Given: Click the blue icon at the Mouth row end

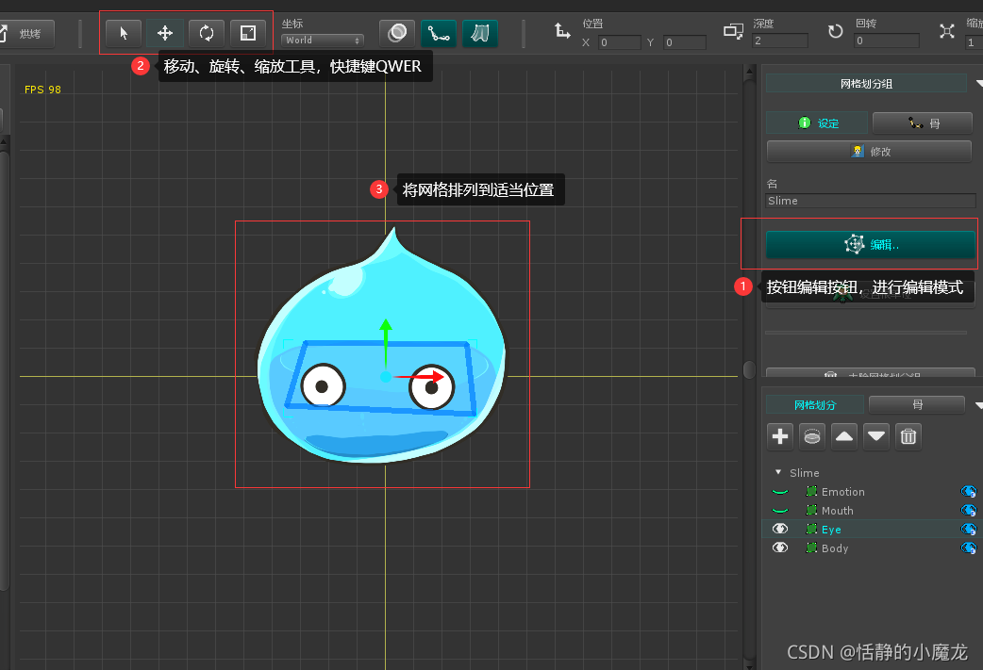Looking at the screenshot, I should point(968,511).
